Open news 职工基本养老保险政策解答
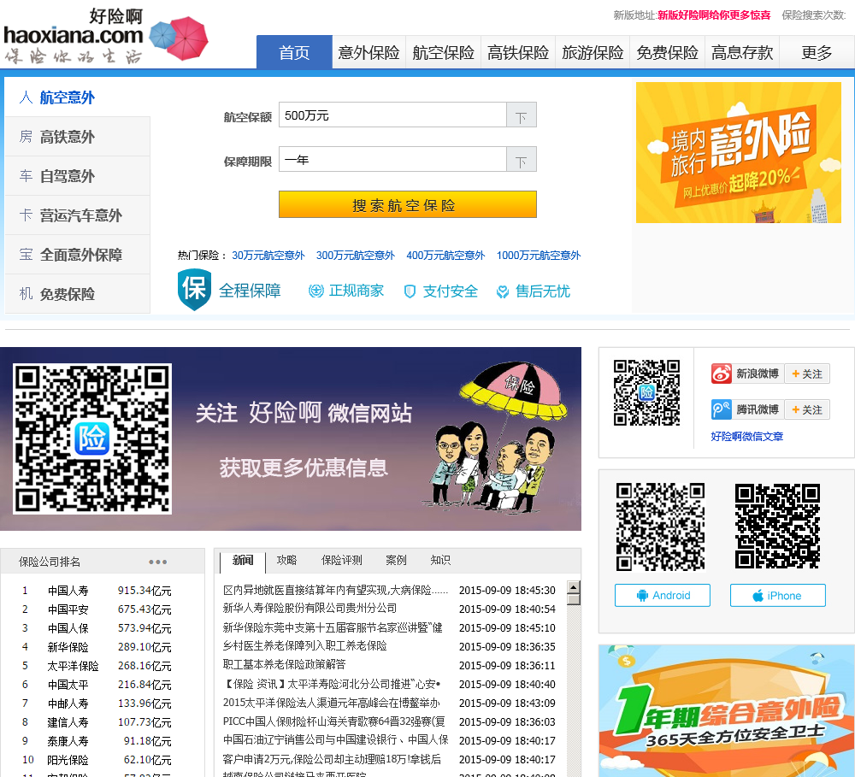855x777 pixels. (x=284, y=665)
